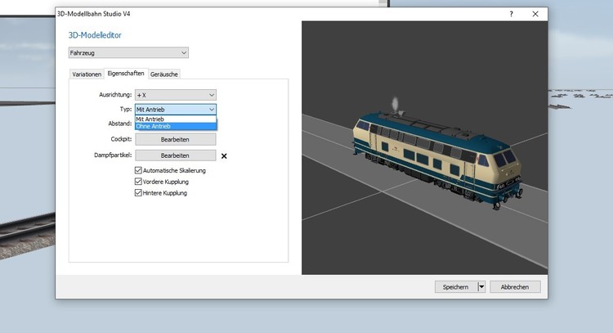Choose 'Mit Antrieb' list option
This screenshot has width=613, height=333.
175,119
